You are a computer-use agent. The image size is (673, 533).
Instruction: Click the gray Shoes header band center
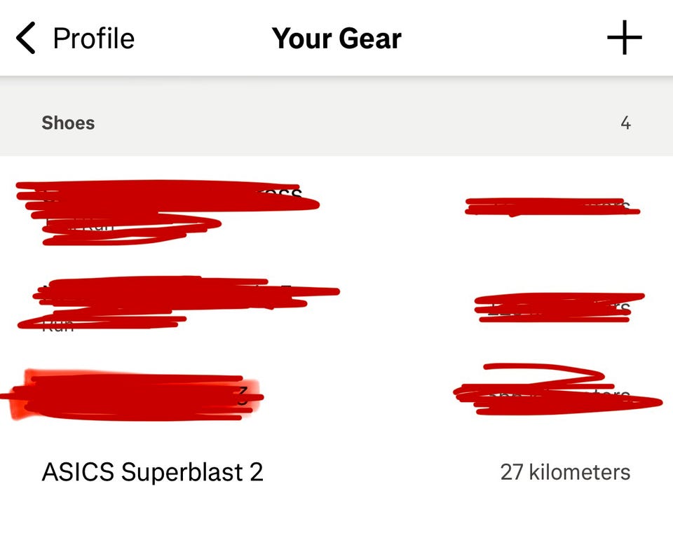click(x=336, y=123)
